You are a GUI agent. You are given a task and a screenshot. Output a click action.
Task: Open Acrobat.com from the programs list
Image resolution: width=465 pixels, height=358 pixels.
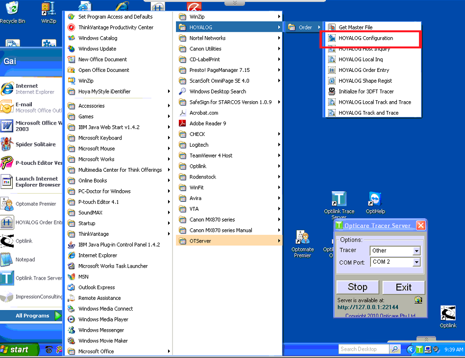[x=229, y=113]
